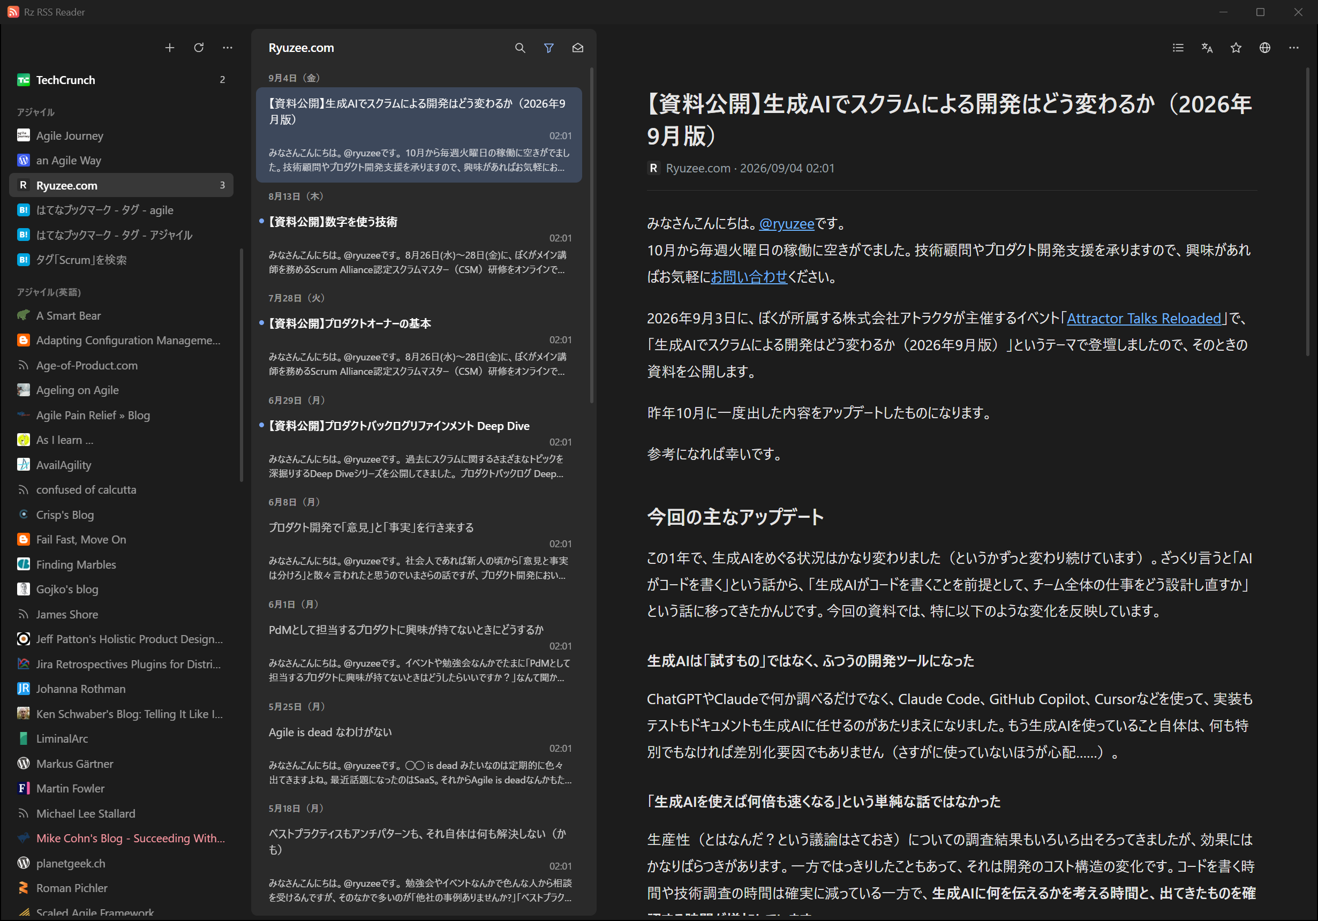Collapse the アジャイル(英語) folder header
The width and height of the screenshot is (1318, 921).
(x=49, y=292)
